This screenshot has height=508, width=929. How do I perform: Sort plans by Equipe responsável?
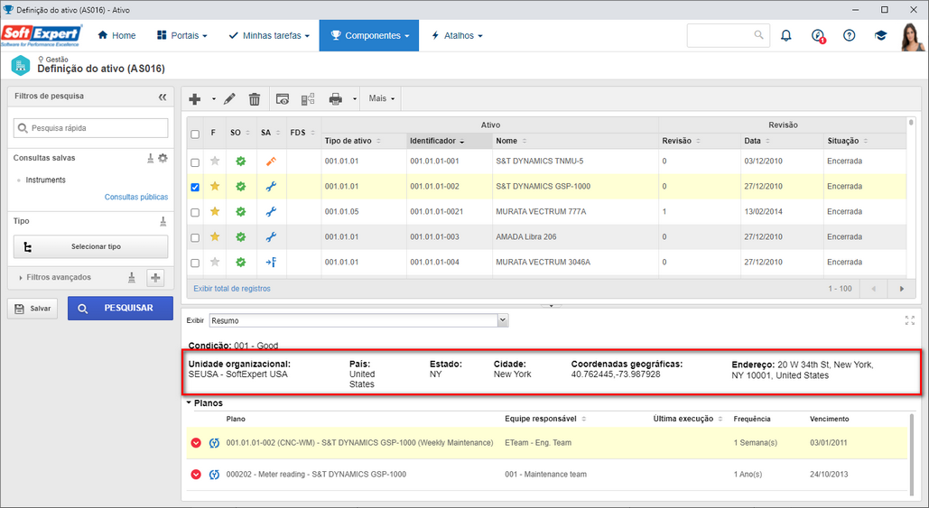pyautogui.click(x=545, y=420)
